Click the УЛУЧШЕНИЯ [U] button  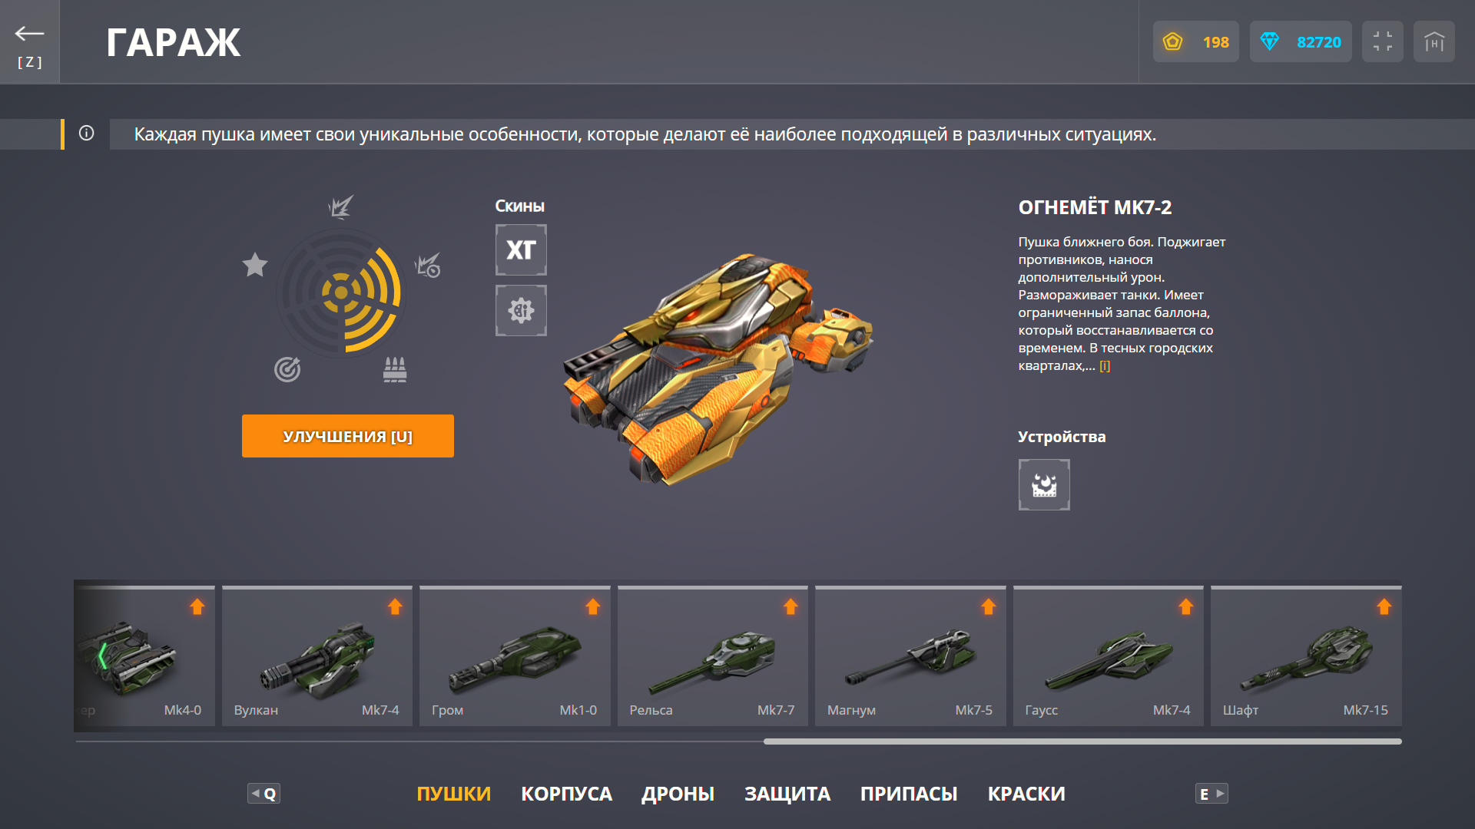348,436
